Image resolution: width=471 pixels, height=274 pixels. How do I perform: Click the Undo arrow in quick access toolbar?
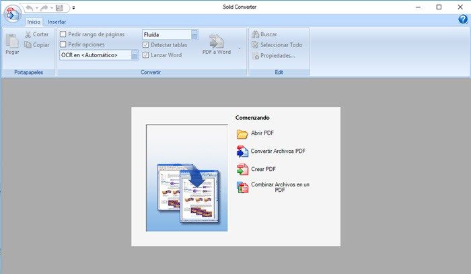(x=30, y=8)
